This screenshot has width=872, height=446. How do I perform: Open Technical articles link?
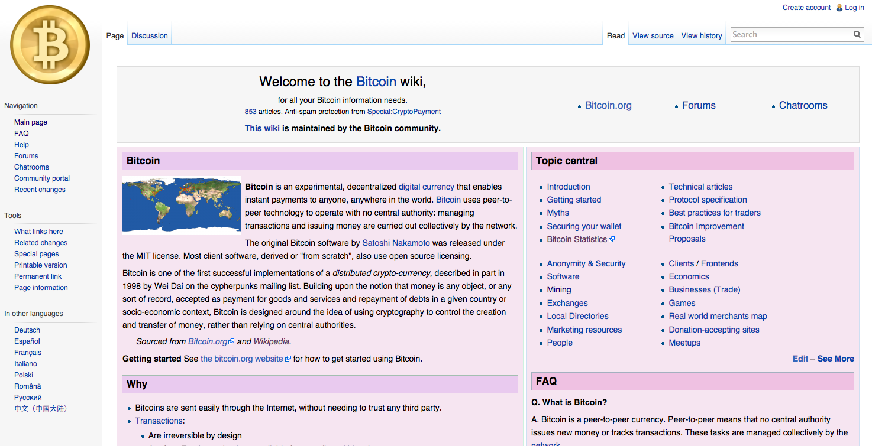click(700, 187)
